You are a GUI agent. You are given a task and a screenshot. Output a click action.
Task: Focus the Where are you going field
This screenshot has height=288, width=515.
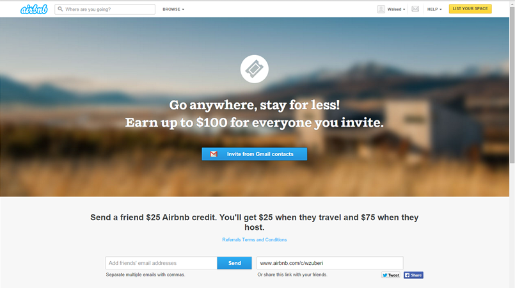pyautogui.click(x=105, y=9)
